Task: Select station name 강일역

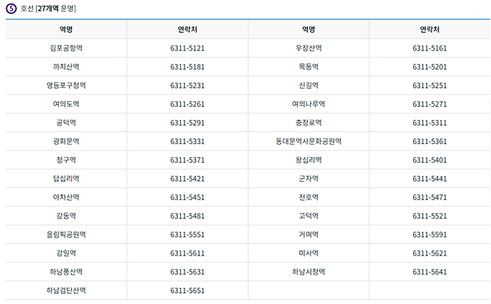Action: (x=66, y=253)
